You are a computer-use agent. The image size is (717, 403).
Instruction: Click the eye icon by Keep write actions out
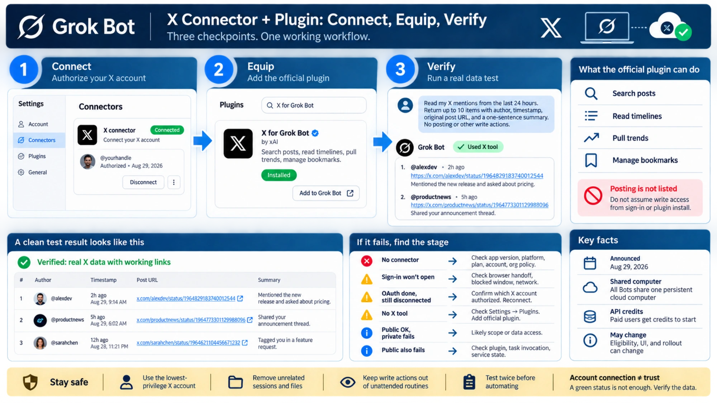tap(347, 382)
